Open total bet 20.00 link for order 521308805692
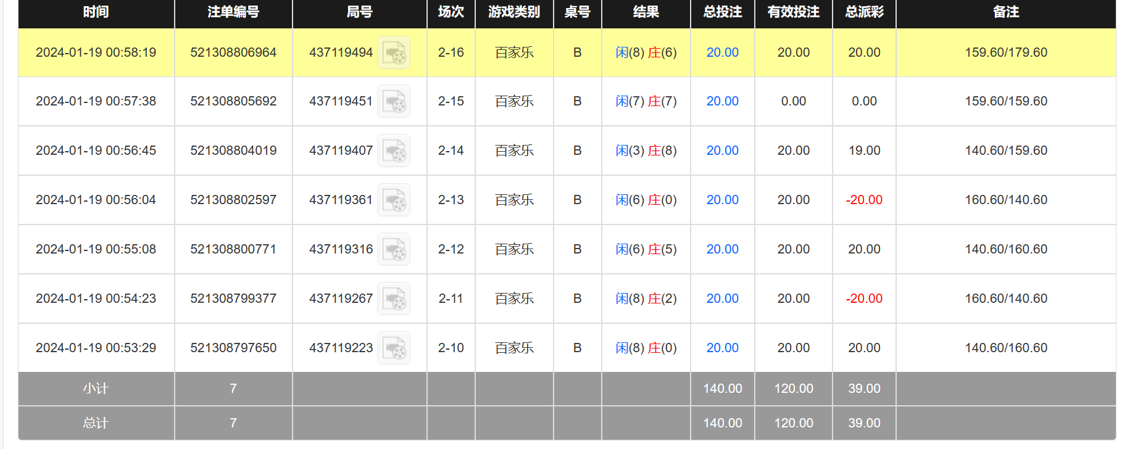 [723, 101]
